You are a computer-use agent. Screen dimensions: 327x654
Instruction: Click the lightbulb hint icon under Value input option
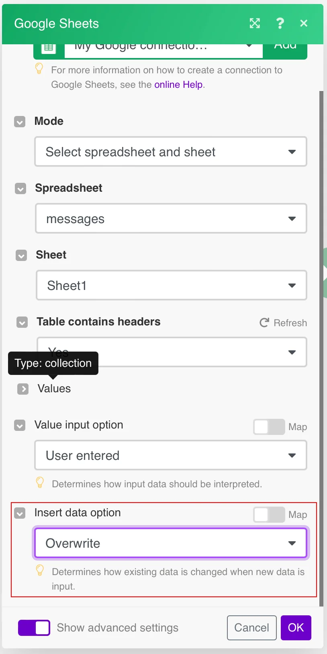40,482
